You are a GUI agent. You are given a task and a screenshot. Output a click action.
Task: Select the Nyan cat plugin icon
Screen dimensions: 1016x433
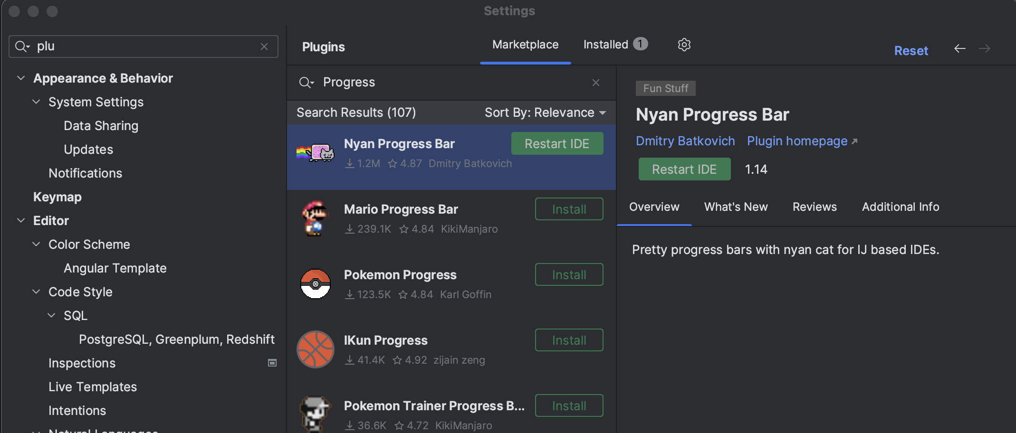point(315,153)
